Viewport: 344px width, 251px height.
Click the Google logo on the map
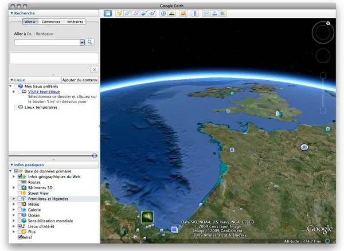click(x=319, y=229)
